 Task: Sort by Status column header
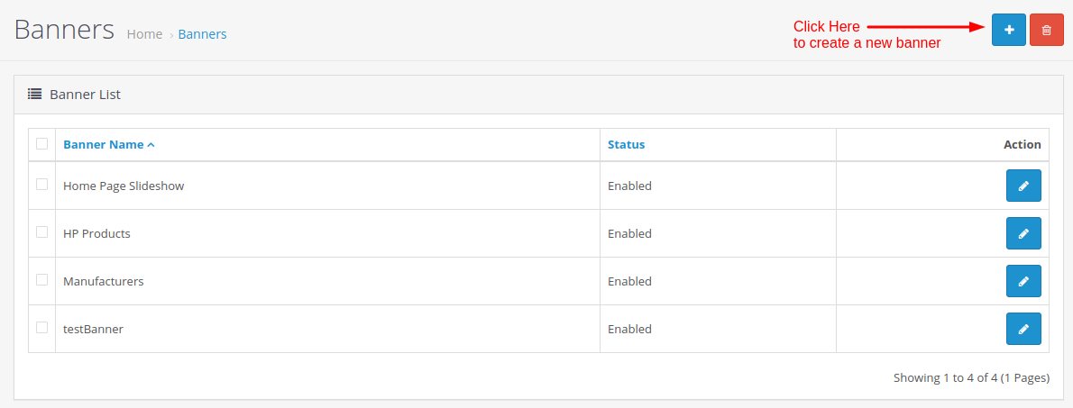point(626,145)
